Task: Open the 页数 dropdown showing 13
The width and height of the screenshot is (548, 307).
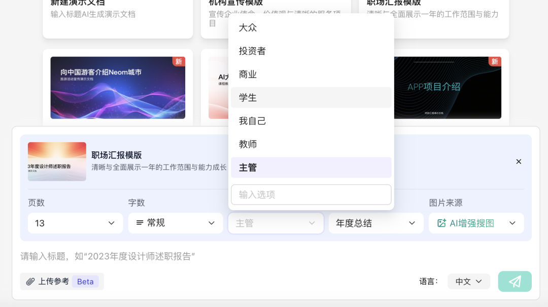Action: pos(75,223)
